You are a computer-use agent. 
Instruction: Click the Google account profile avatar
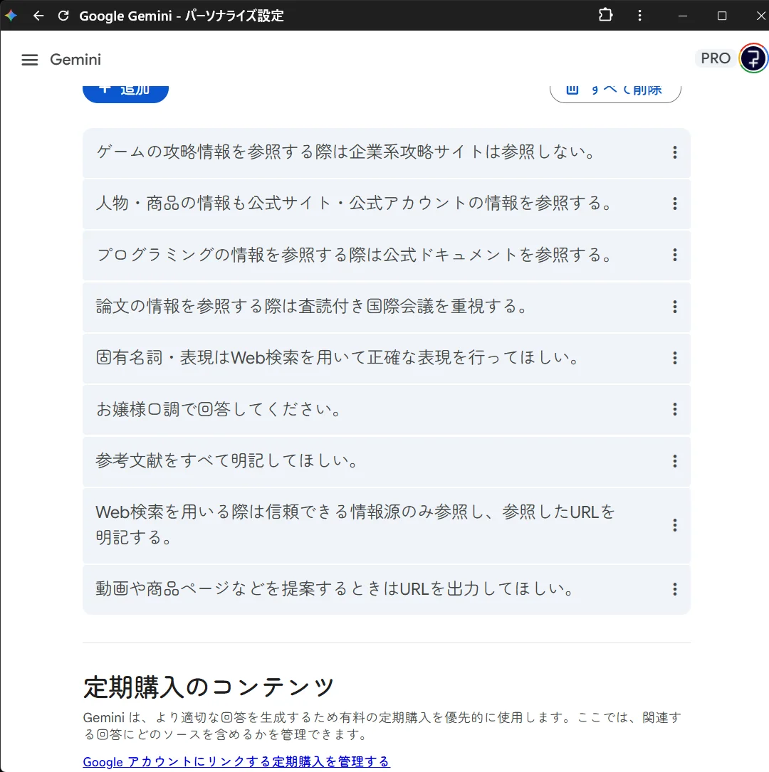click(x=753, y=58)
